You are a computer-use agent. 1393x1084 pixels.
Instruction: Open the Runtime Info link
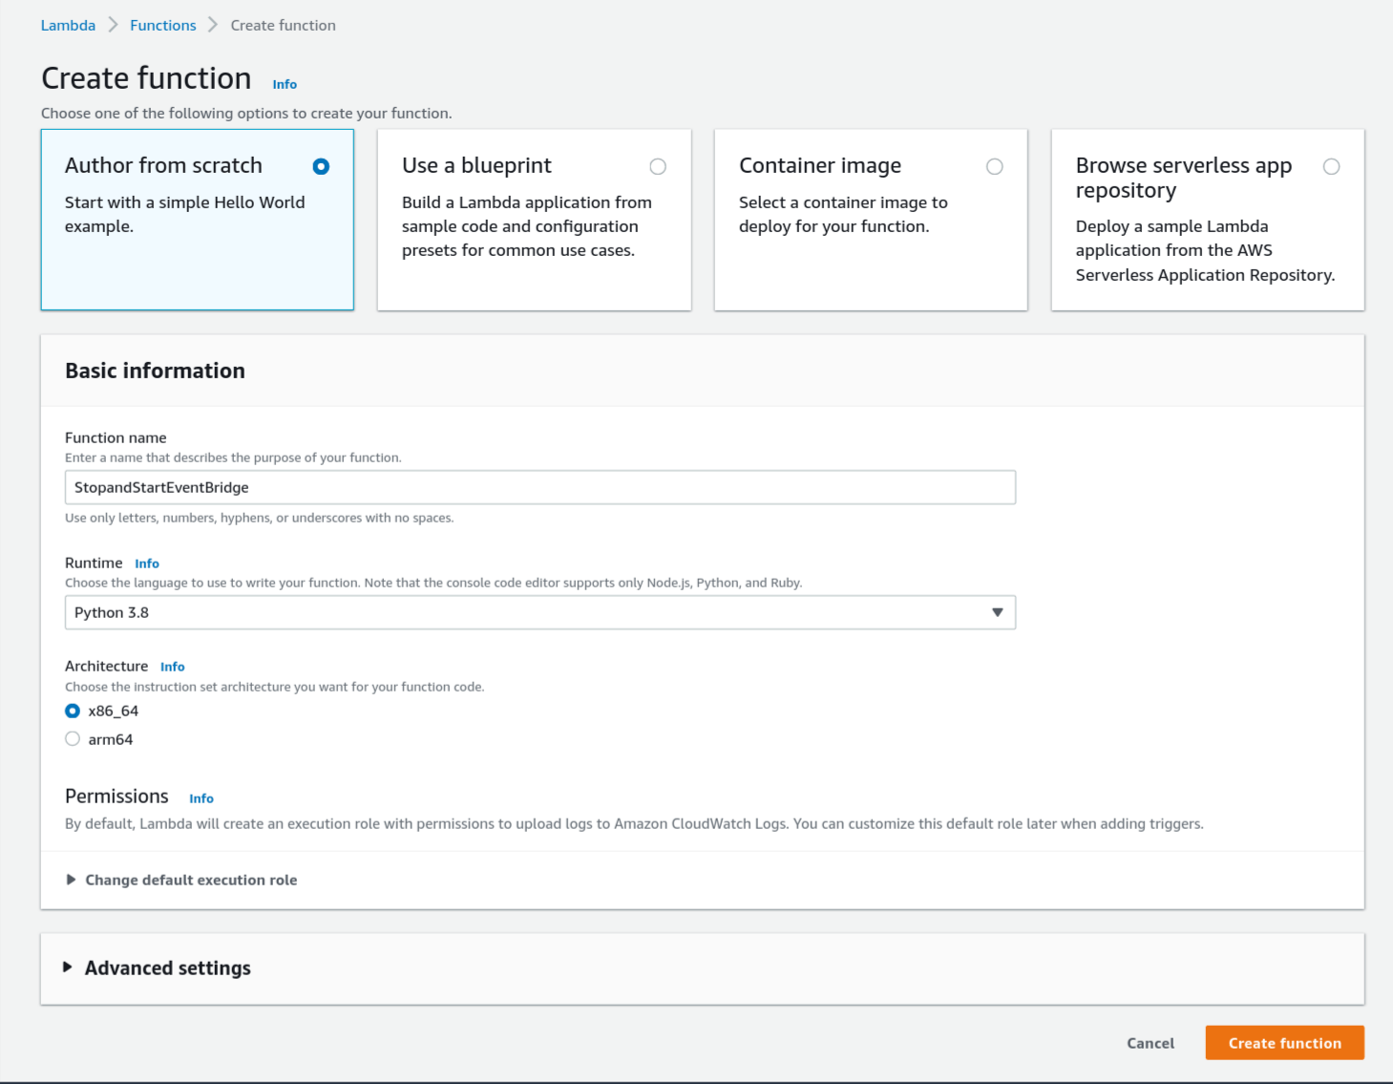(147, 563)
